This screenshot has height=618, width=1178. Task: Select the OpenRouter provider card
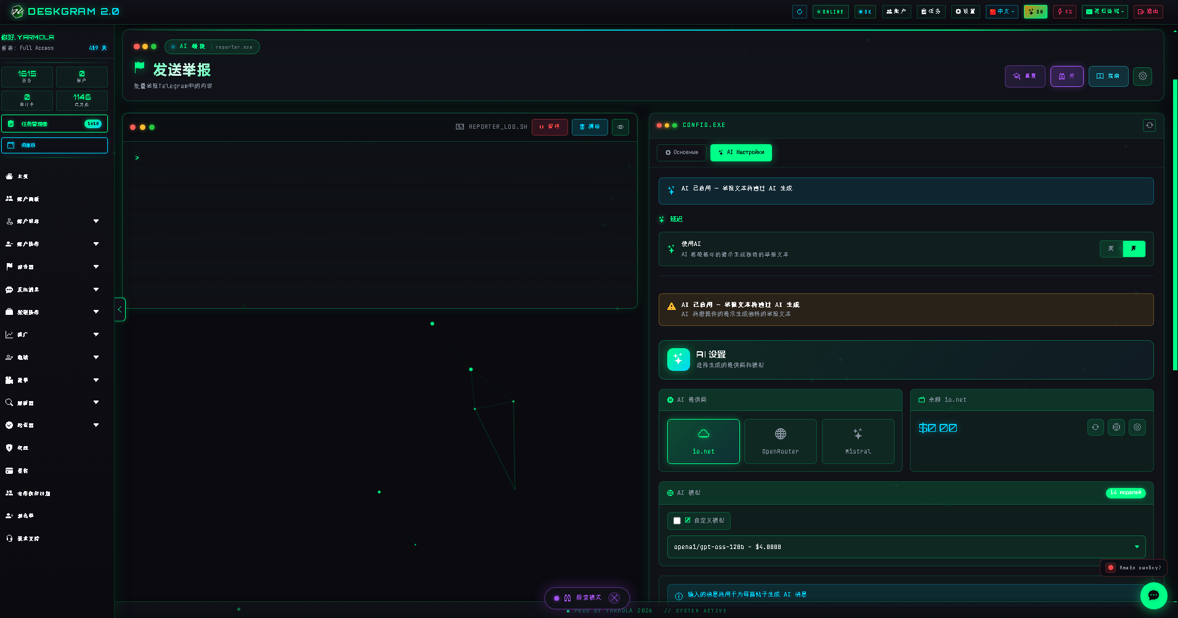(780, 441)
